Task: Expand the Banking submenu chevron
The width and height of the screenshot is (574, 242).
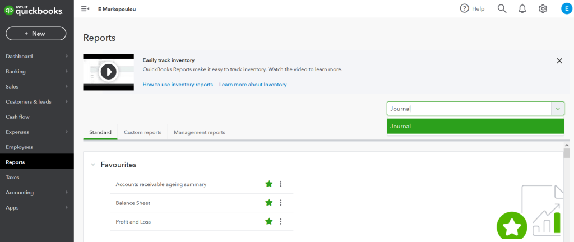Action: point(66,71)
